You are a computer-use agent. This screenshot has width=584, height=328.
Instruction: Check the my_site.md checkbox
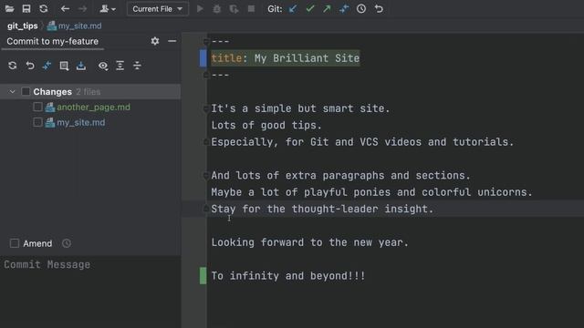(x=37, y=122)
